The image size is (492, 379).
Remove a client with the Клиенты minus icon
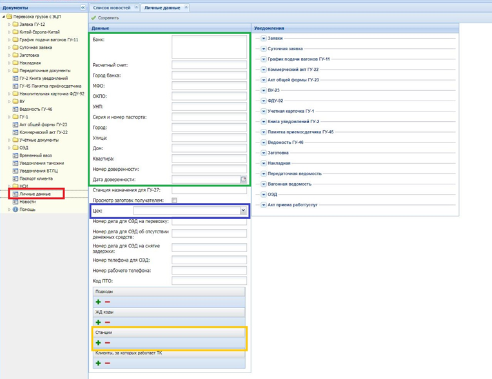coord(108,364)
